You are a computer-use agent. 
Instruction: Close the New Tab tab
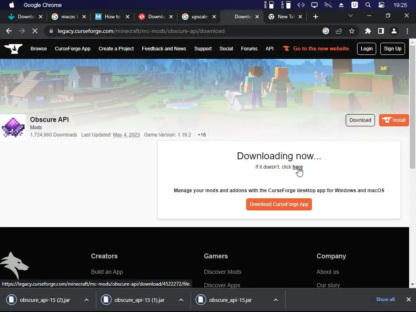[300, 17]
